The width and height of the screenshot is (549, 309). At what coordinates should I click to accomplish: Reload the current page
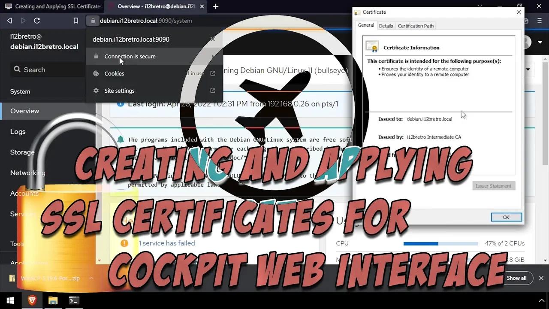pyautogui.click(x=37, y=21)
